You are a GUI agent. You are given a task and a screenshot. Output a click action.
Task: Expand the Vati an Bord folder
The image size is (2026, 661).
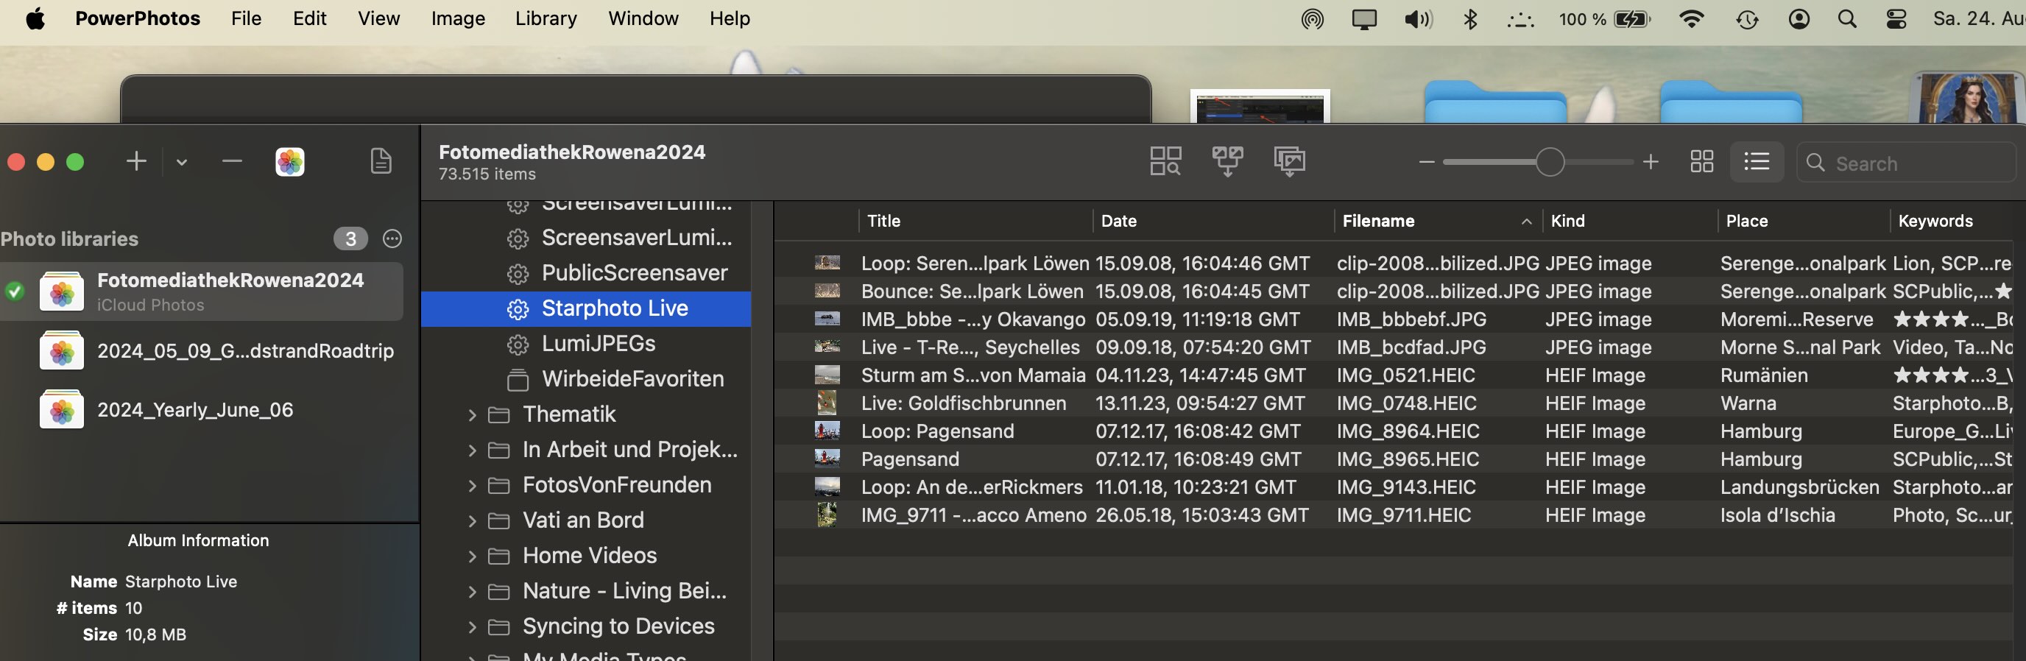pos(472,521)
